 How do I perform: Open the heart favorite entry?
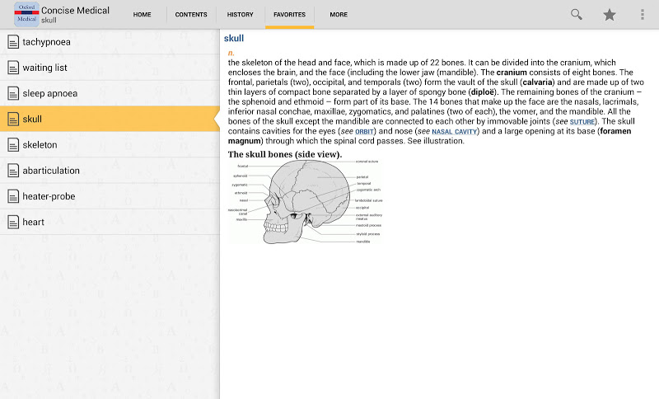tap(110, 222)
